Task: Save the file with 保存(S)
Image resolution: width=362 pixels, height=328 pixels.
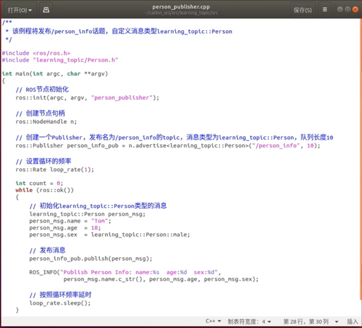Action: click(302, 10)
